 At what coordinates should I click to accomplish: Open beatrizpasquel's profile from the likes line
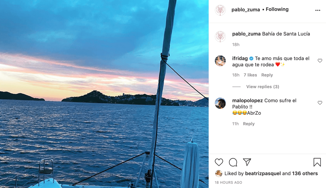tap(263, 173)
